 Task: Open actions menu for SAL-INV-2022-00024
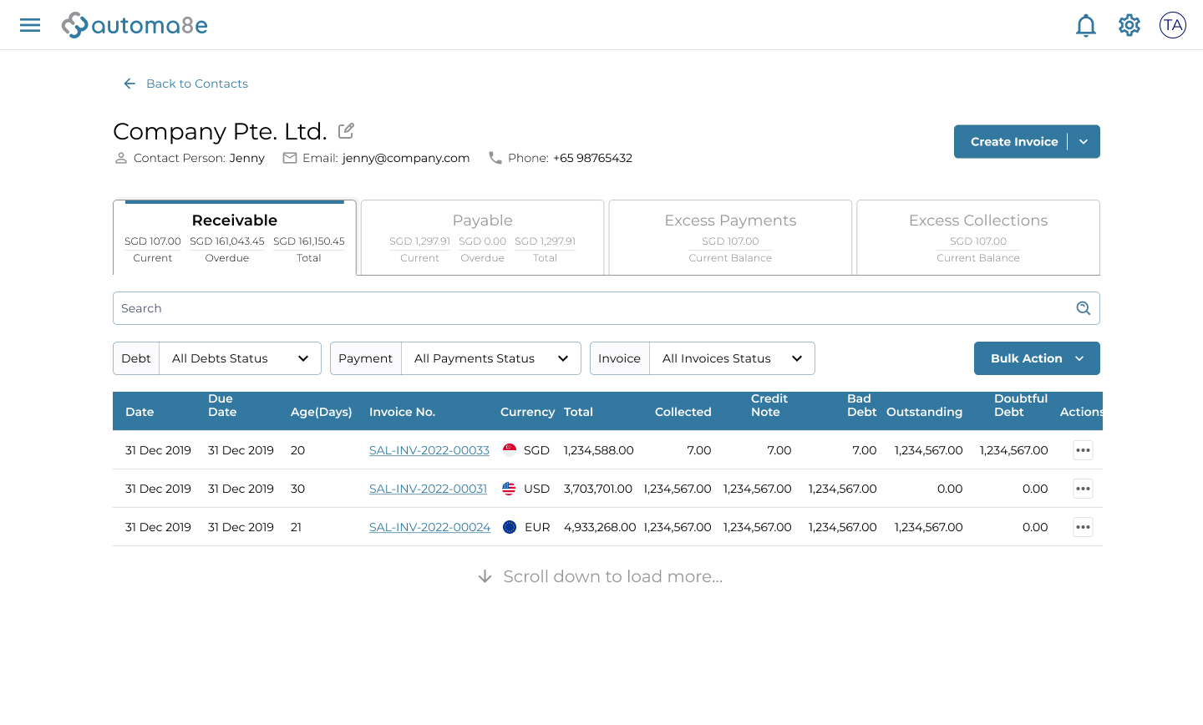(1083, 527)
